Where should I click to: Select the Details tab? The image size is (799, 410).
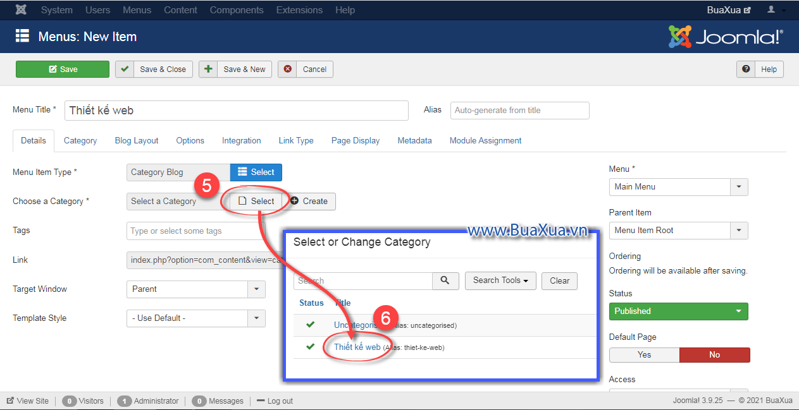[34, 141]
